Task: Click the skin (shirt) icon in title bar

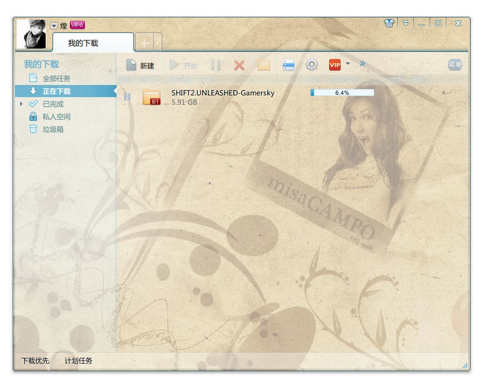Action: [x=389, y=23]
